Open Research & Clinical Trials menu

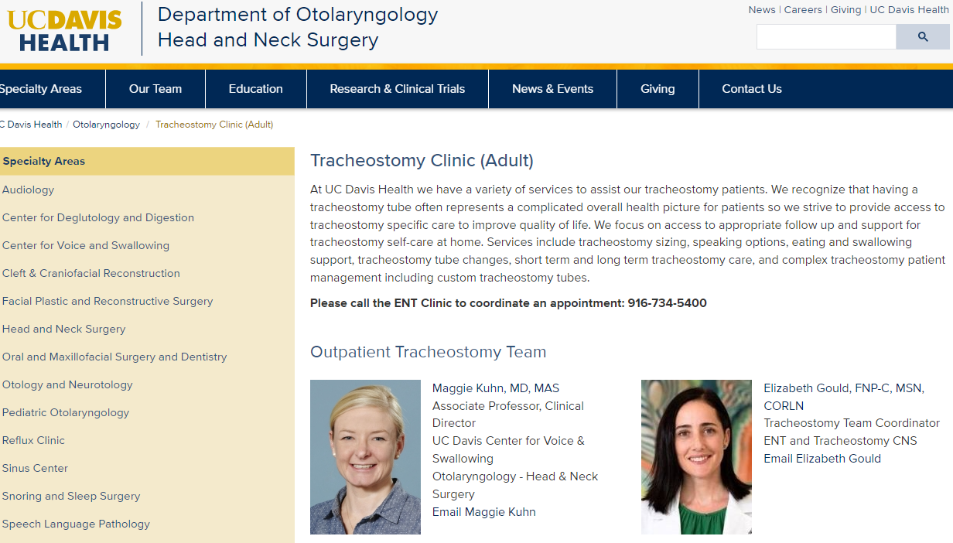[x=398, y=89]
